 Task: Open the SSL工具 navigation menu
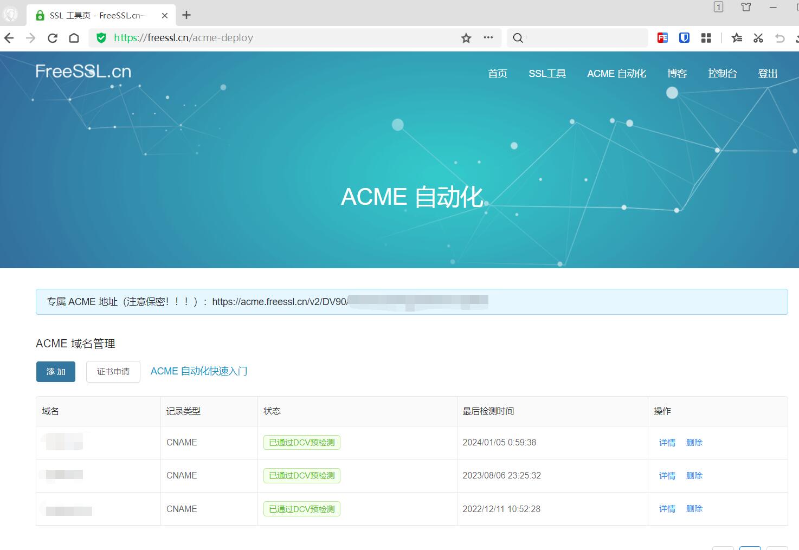coord(547,74)
